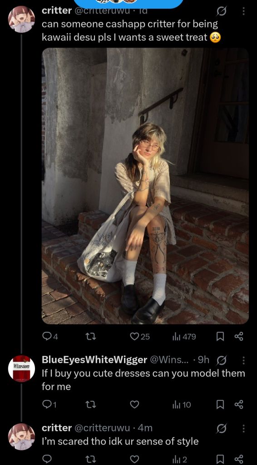This screenshot has height=465, width=257.
Task: Open critter's avatar on top post
Action: click(x=21, y=19)
